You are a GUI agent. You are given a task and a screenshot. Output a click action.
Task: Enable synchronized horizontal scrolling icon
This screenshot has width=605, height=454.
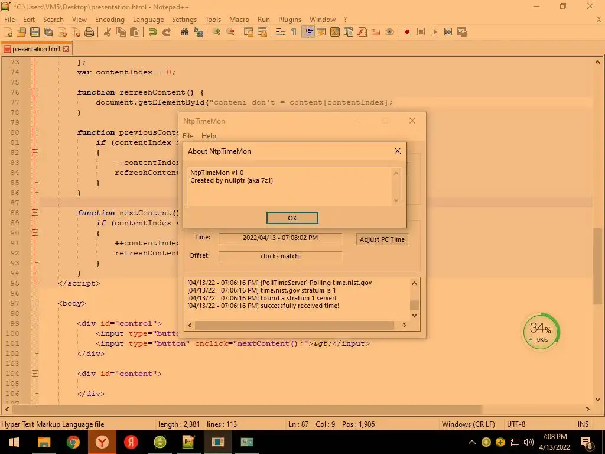pos(262,32)
